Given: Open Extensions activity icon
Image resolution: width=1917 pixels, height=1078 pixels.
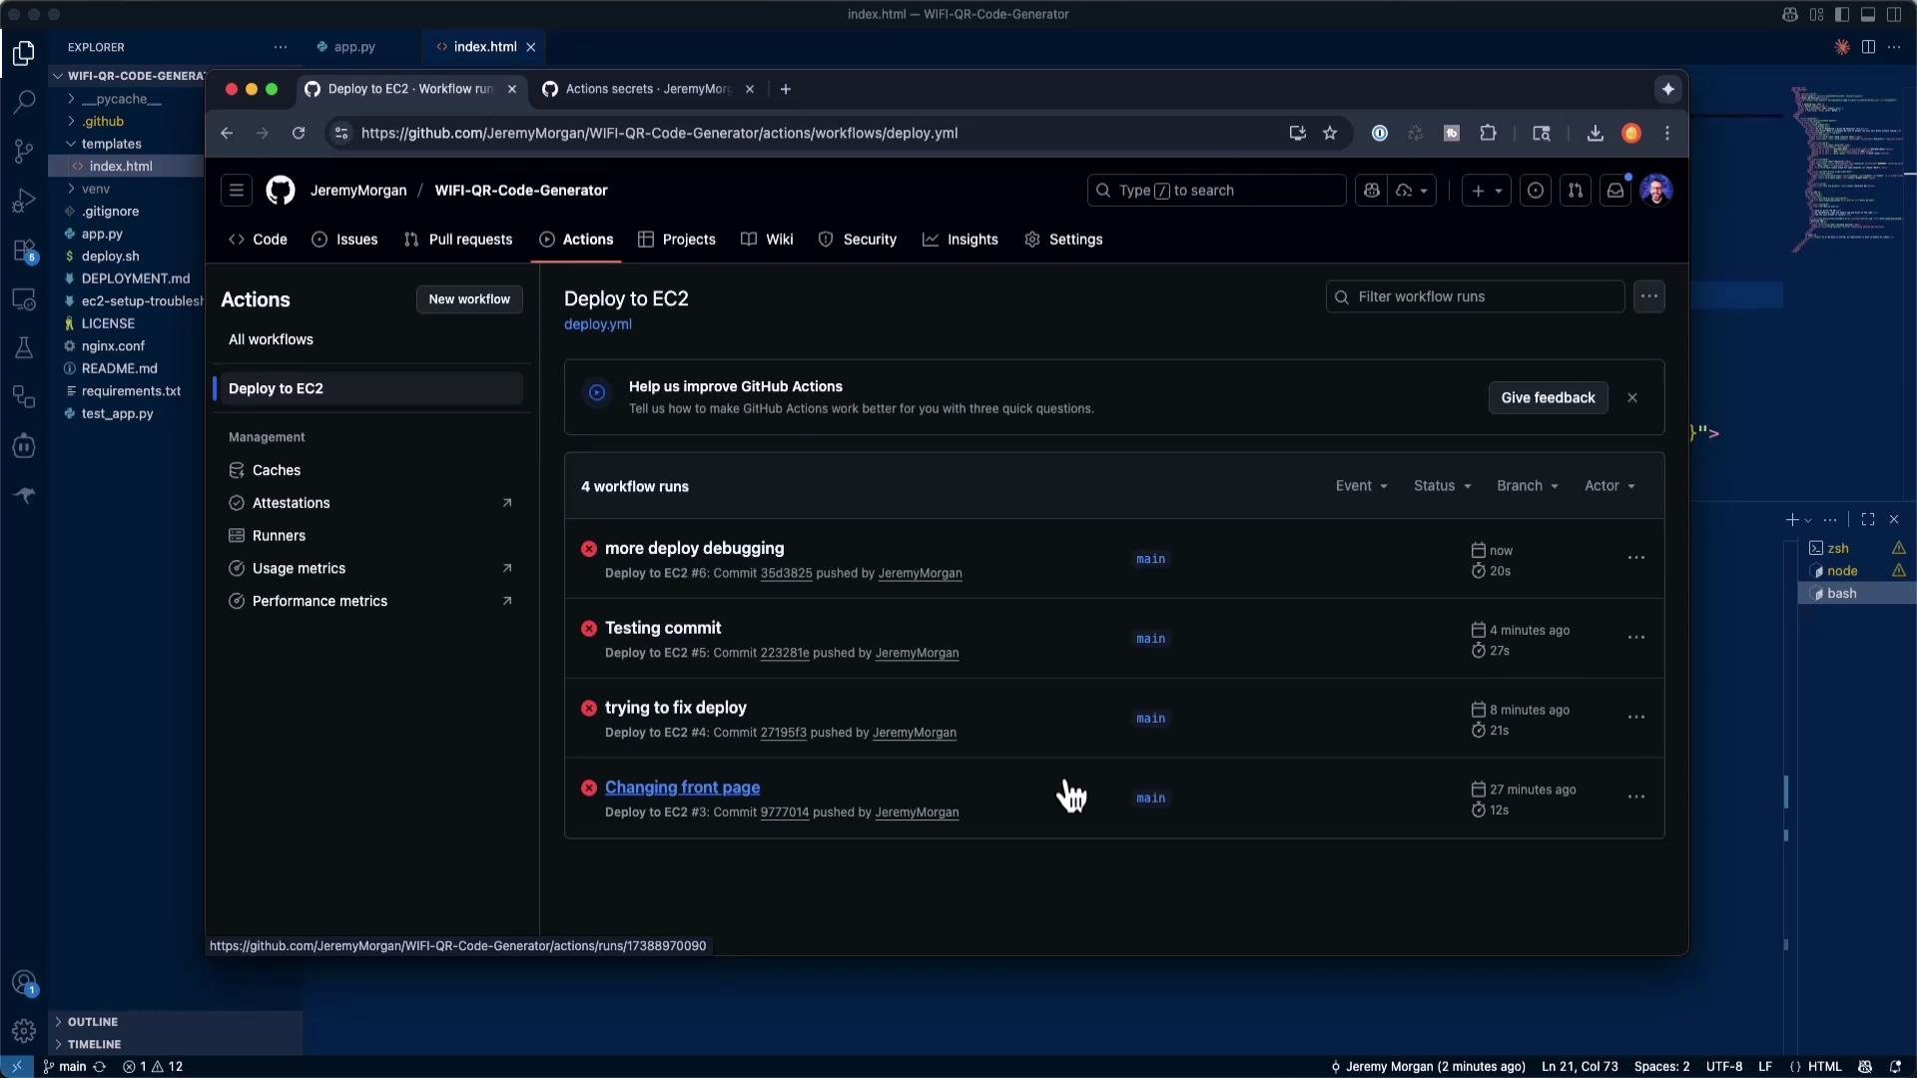Looking at the screenshot, I should point(24,251).
